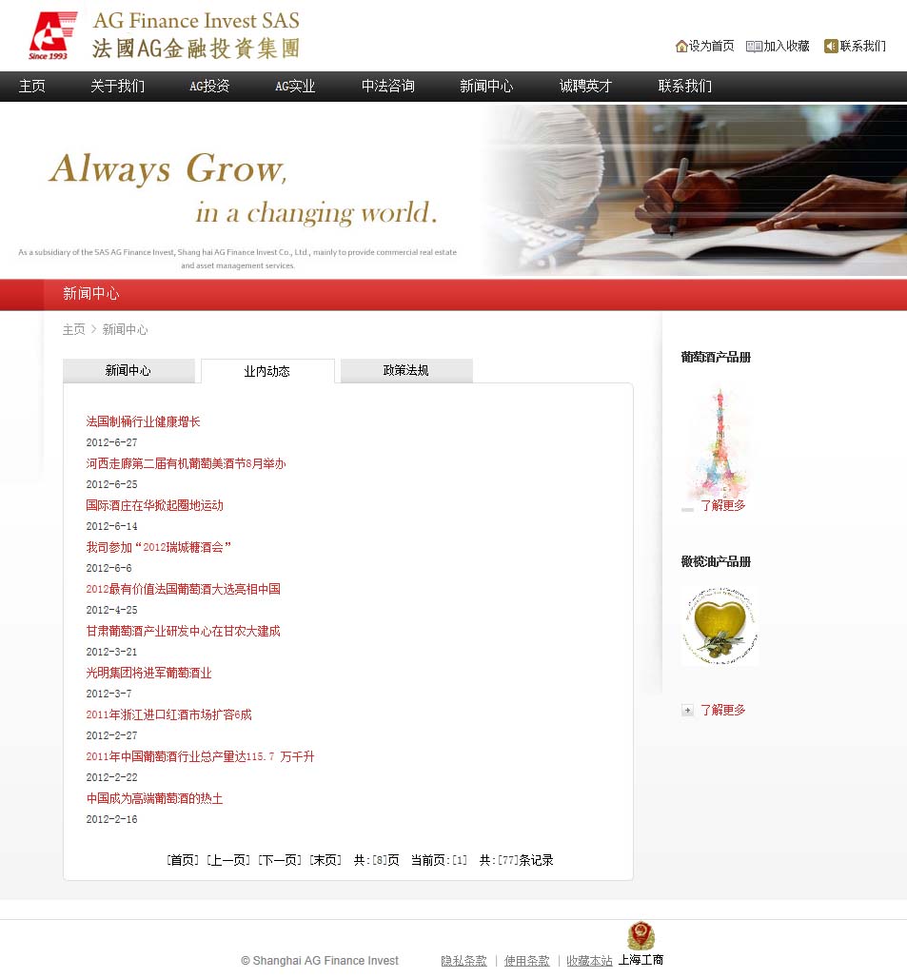Click the current page text 当前页:[1]
The width and height of the screenshot is (907, 978).
click(439, 860)
